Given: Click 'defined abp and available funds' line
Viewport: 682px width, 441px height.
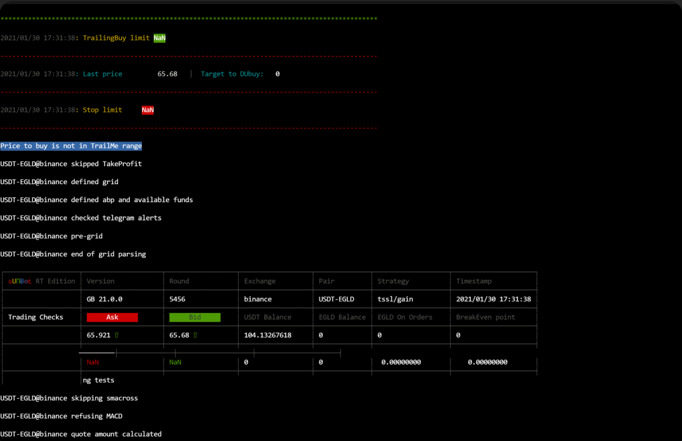Looking at the screenshot, I should [x=97, y=200].
